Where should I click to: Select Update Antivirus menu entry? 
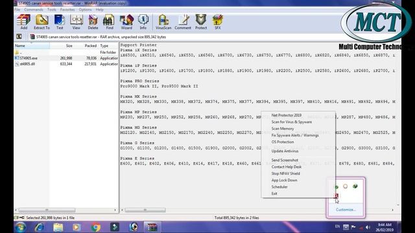pos(285,151)
